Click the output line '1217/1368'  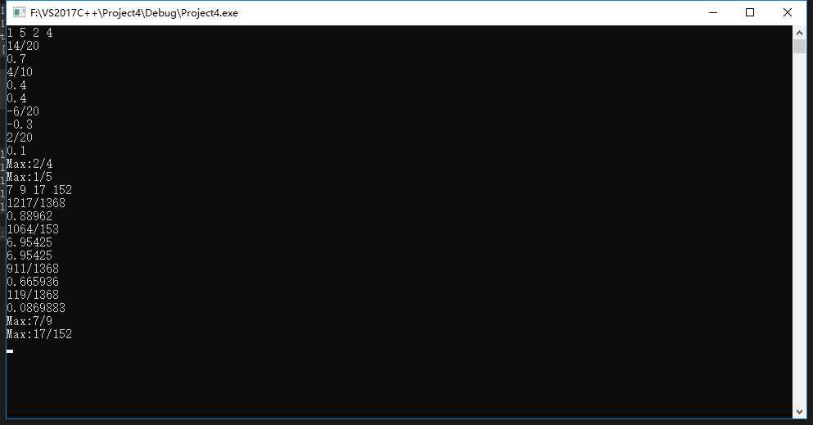36,203
